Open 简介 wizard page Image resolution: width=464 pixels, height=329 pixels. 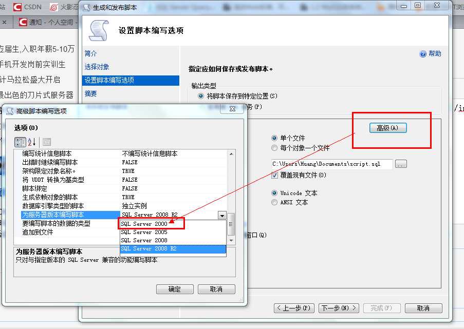90,53
